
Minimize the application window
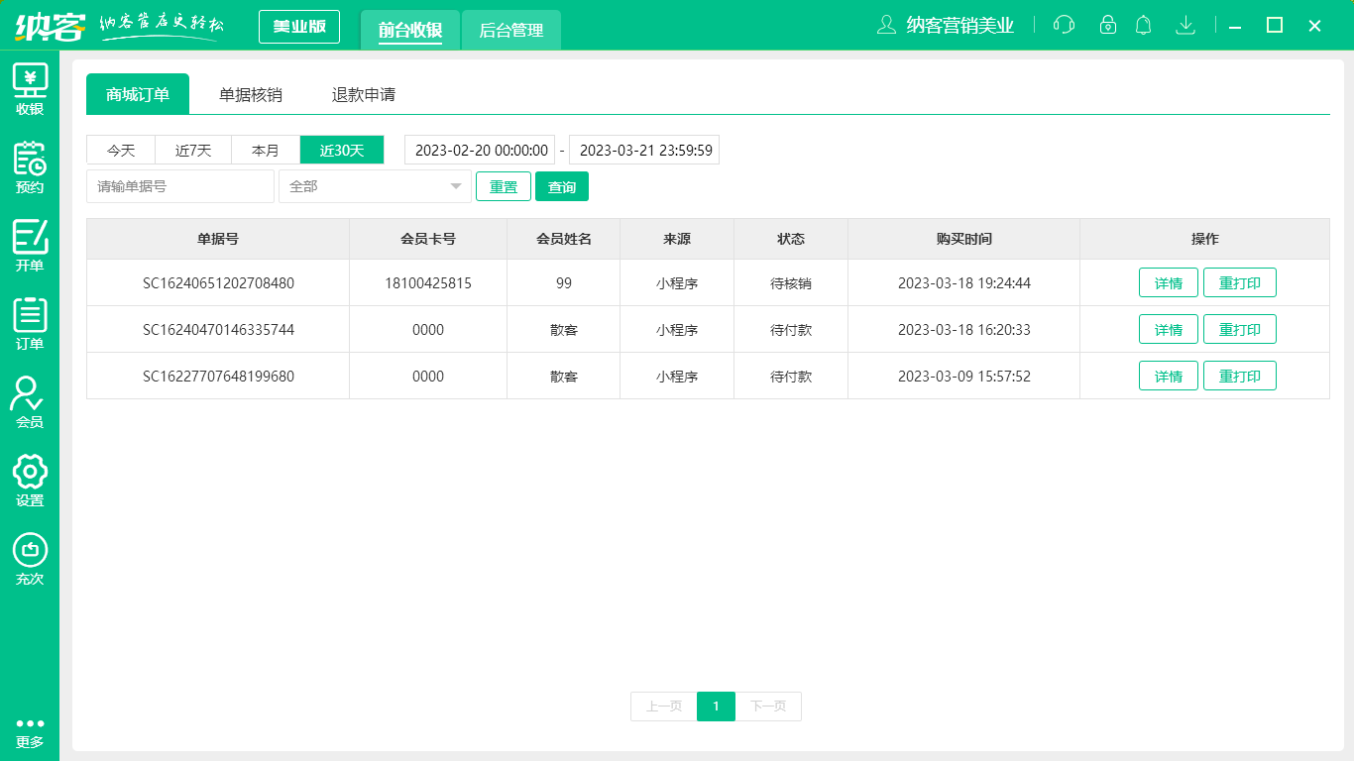(1235, 26)
